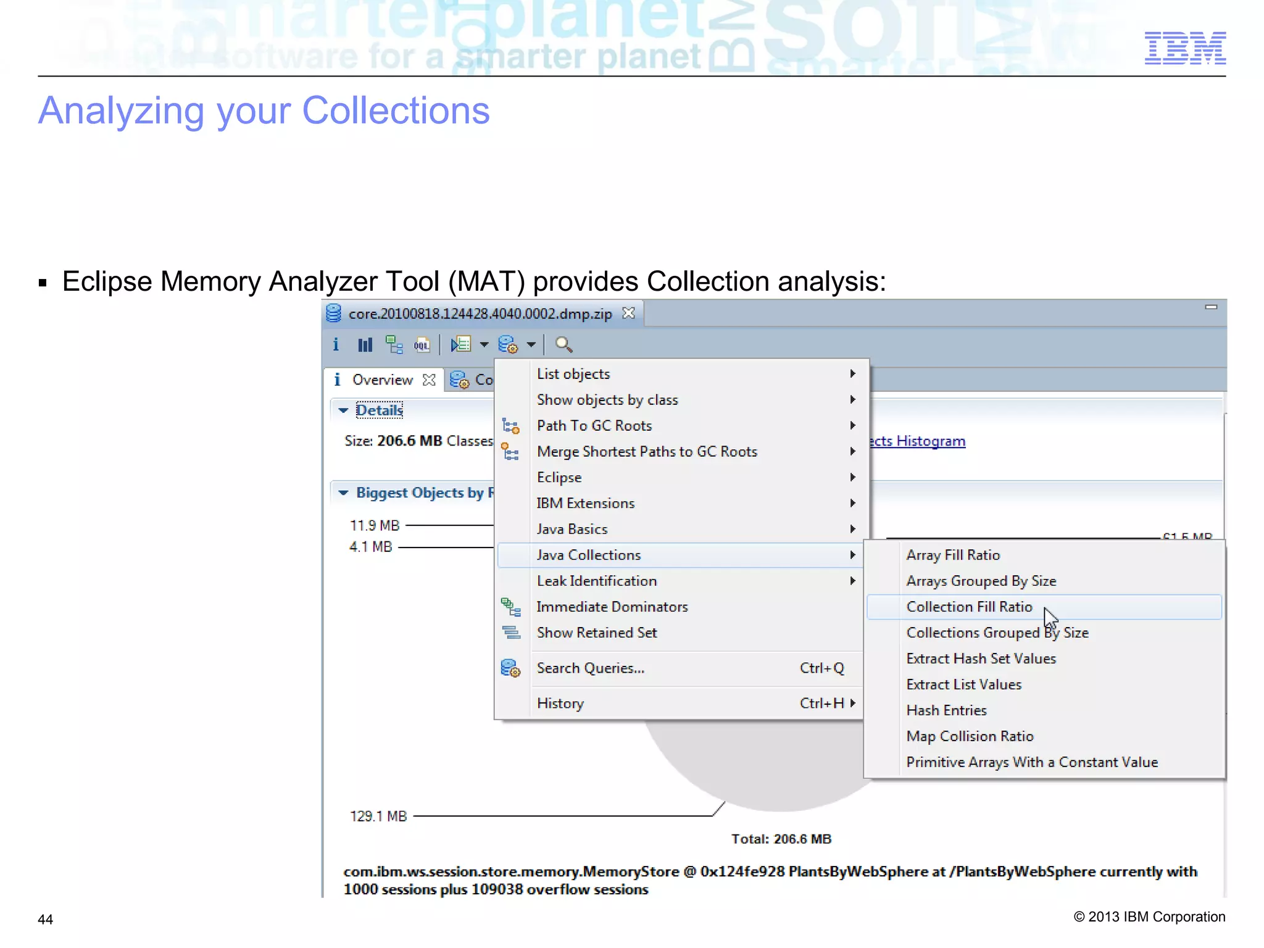Close the Overview tab
Viewport: 1264px width, 948px height.
click(x=429, y=380)
